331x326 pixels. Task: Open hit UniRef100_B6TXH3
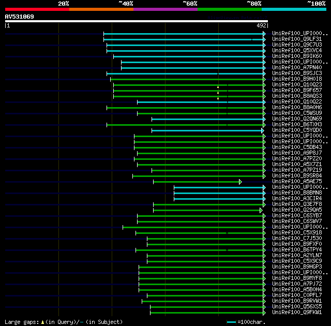coord(297,125)
